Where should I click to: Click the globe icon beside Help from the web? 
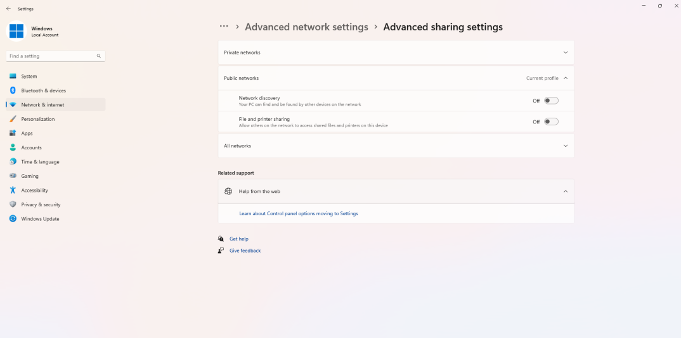click(x=228, y=191)
